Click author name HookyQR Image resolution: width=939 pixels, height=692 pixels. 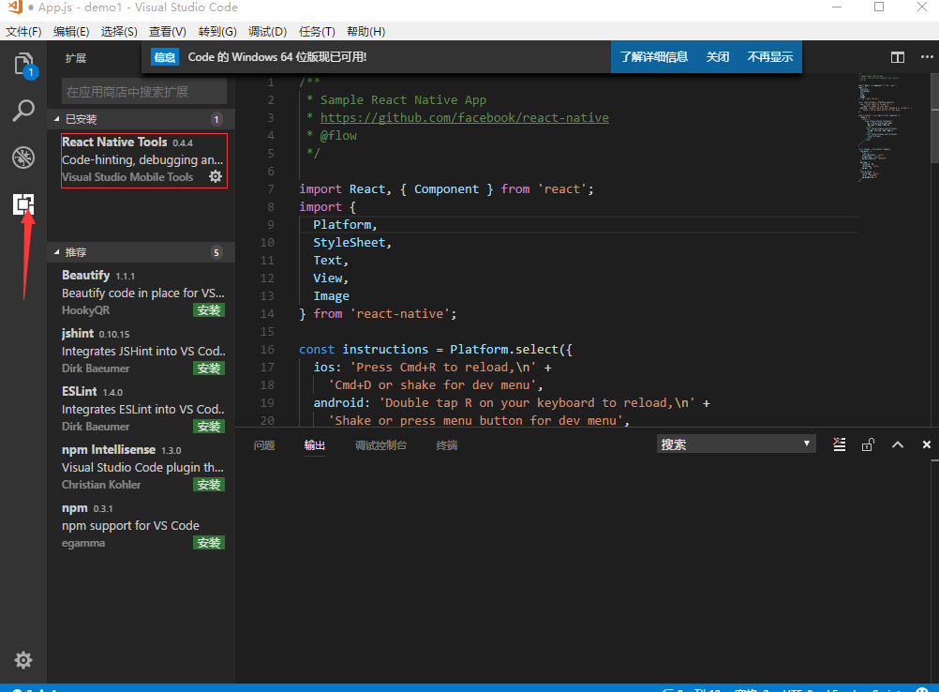85,310
